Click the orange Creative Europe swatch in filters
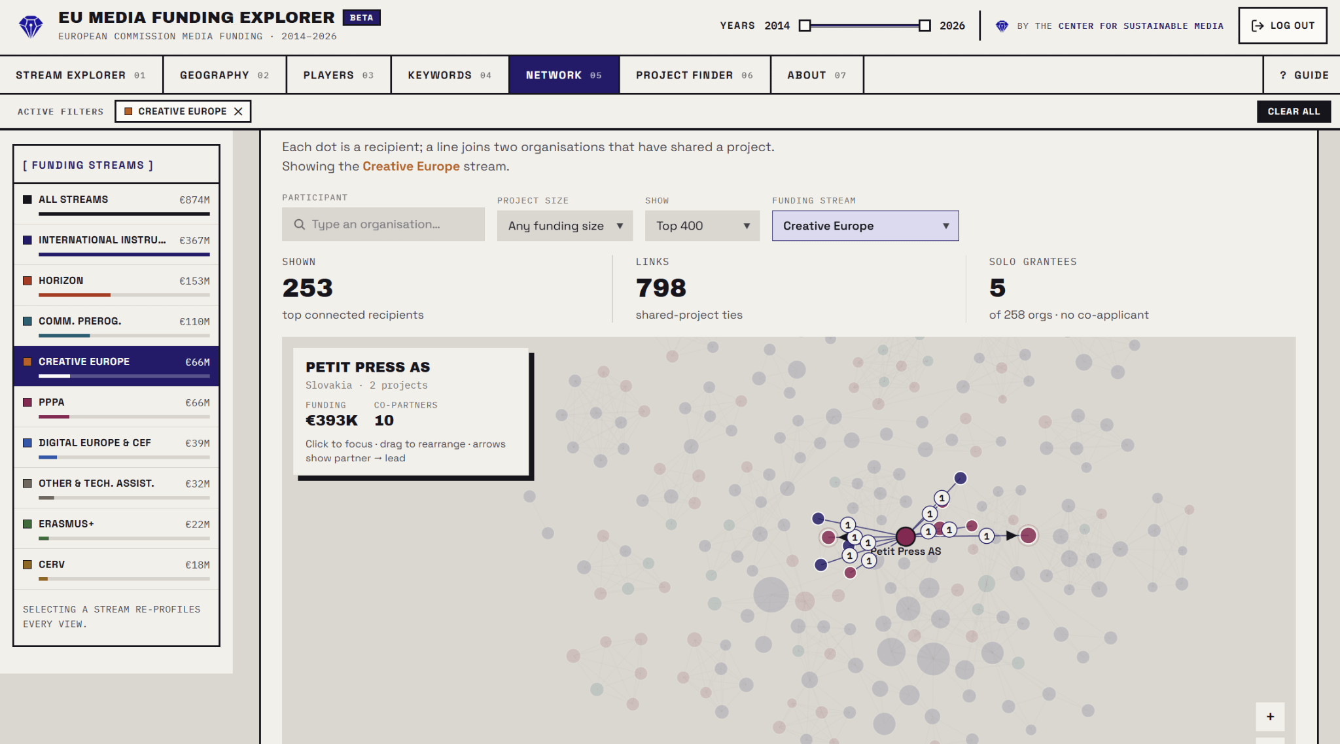The height and width of the screenshot is (744, 1340). (128, 111)
